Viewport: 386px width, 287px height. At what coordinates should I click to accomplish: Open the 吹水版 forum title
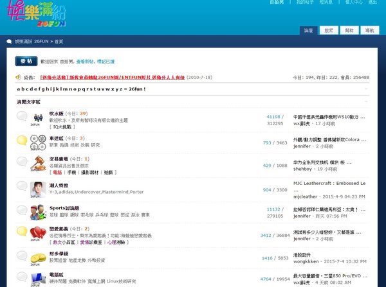[57, 114]
